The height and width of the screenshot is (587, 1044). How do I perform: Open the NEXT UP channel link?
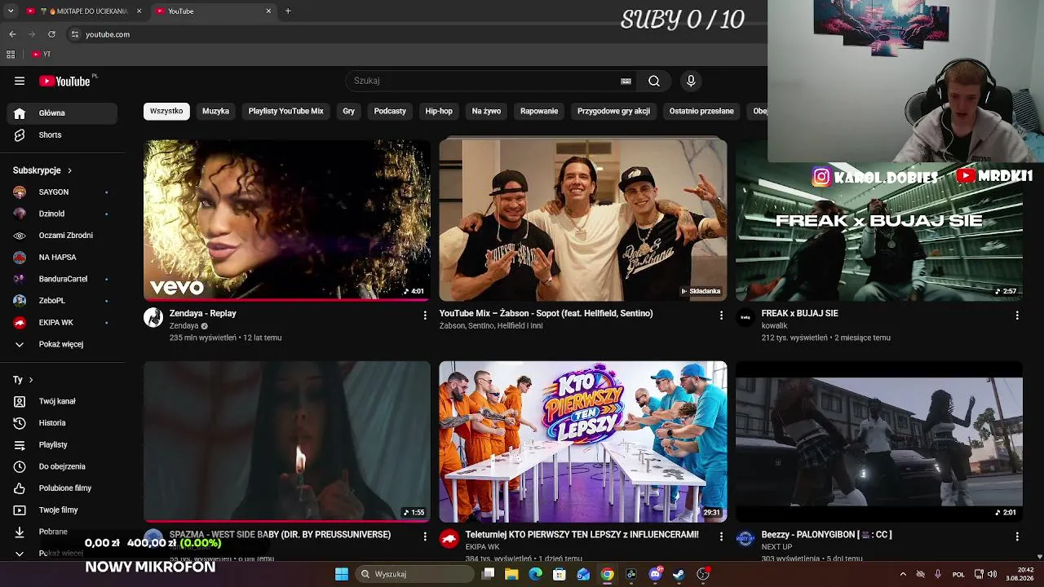click(x=776, y=547)
